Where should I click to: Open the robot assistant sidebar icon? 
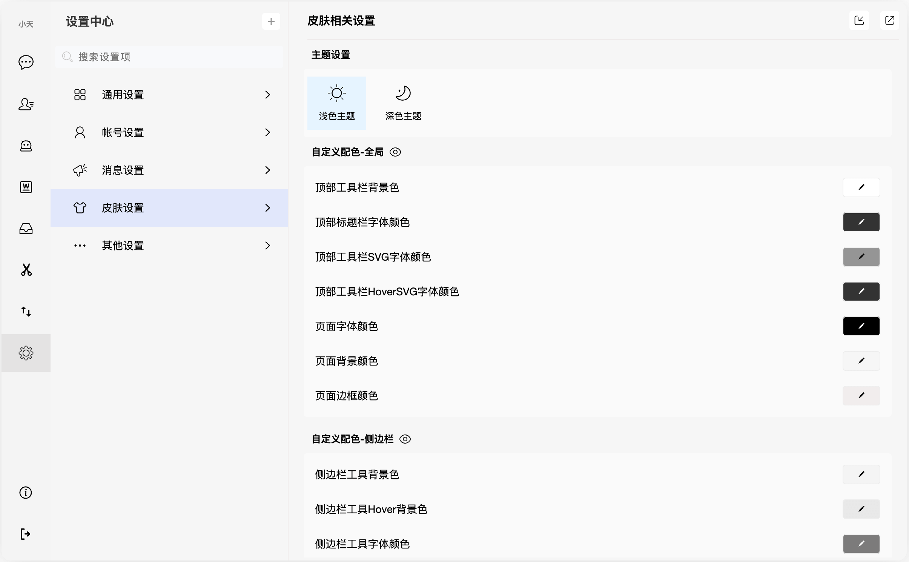pyautogui.click(x=26, y=146)
